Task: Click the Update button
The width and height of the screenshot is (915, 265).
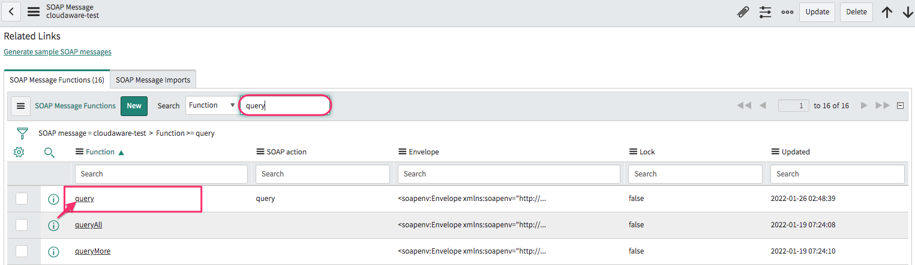Action: [817, 12]
